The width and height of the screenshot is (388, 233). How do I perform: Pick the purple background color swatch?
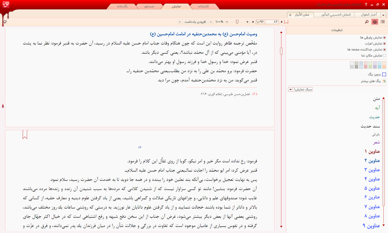tap(375, 65)
